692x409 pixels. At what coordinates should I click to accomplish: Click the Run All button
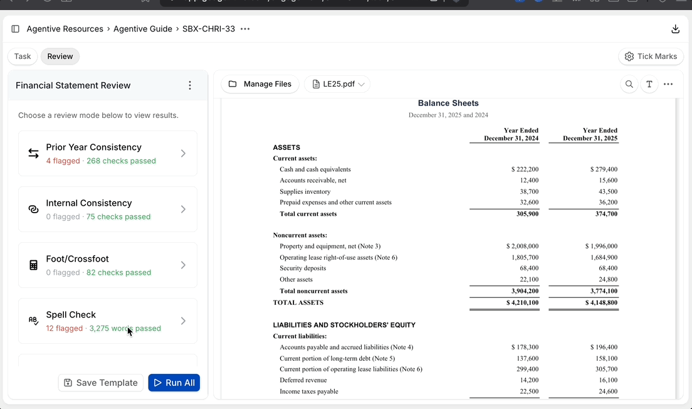pyautogui.click(x=174, y=383)
